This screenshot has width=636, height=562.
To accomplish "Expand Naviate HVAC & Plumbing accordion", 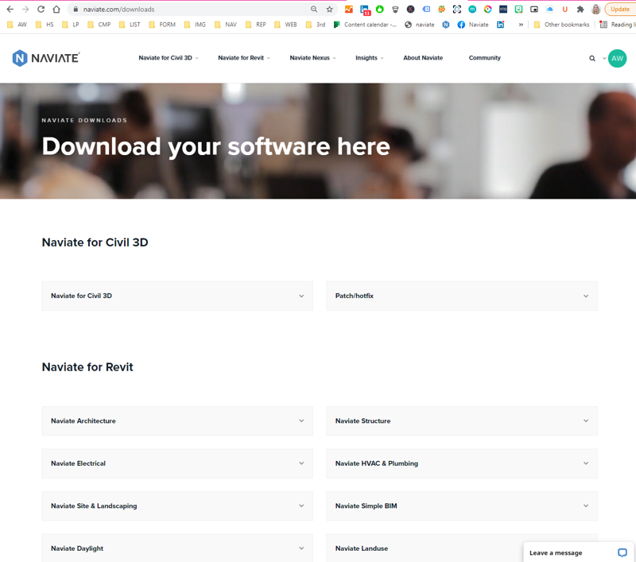I will [462, 463].
